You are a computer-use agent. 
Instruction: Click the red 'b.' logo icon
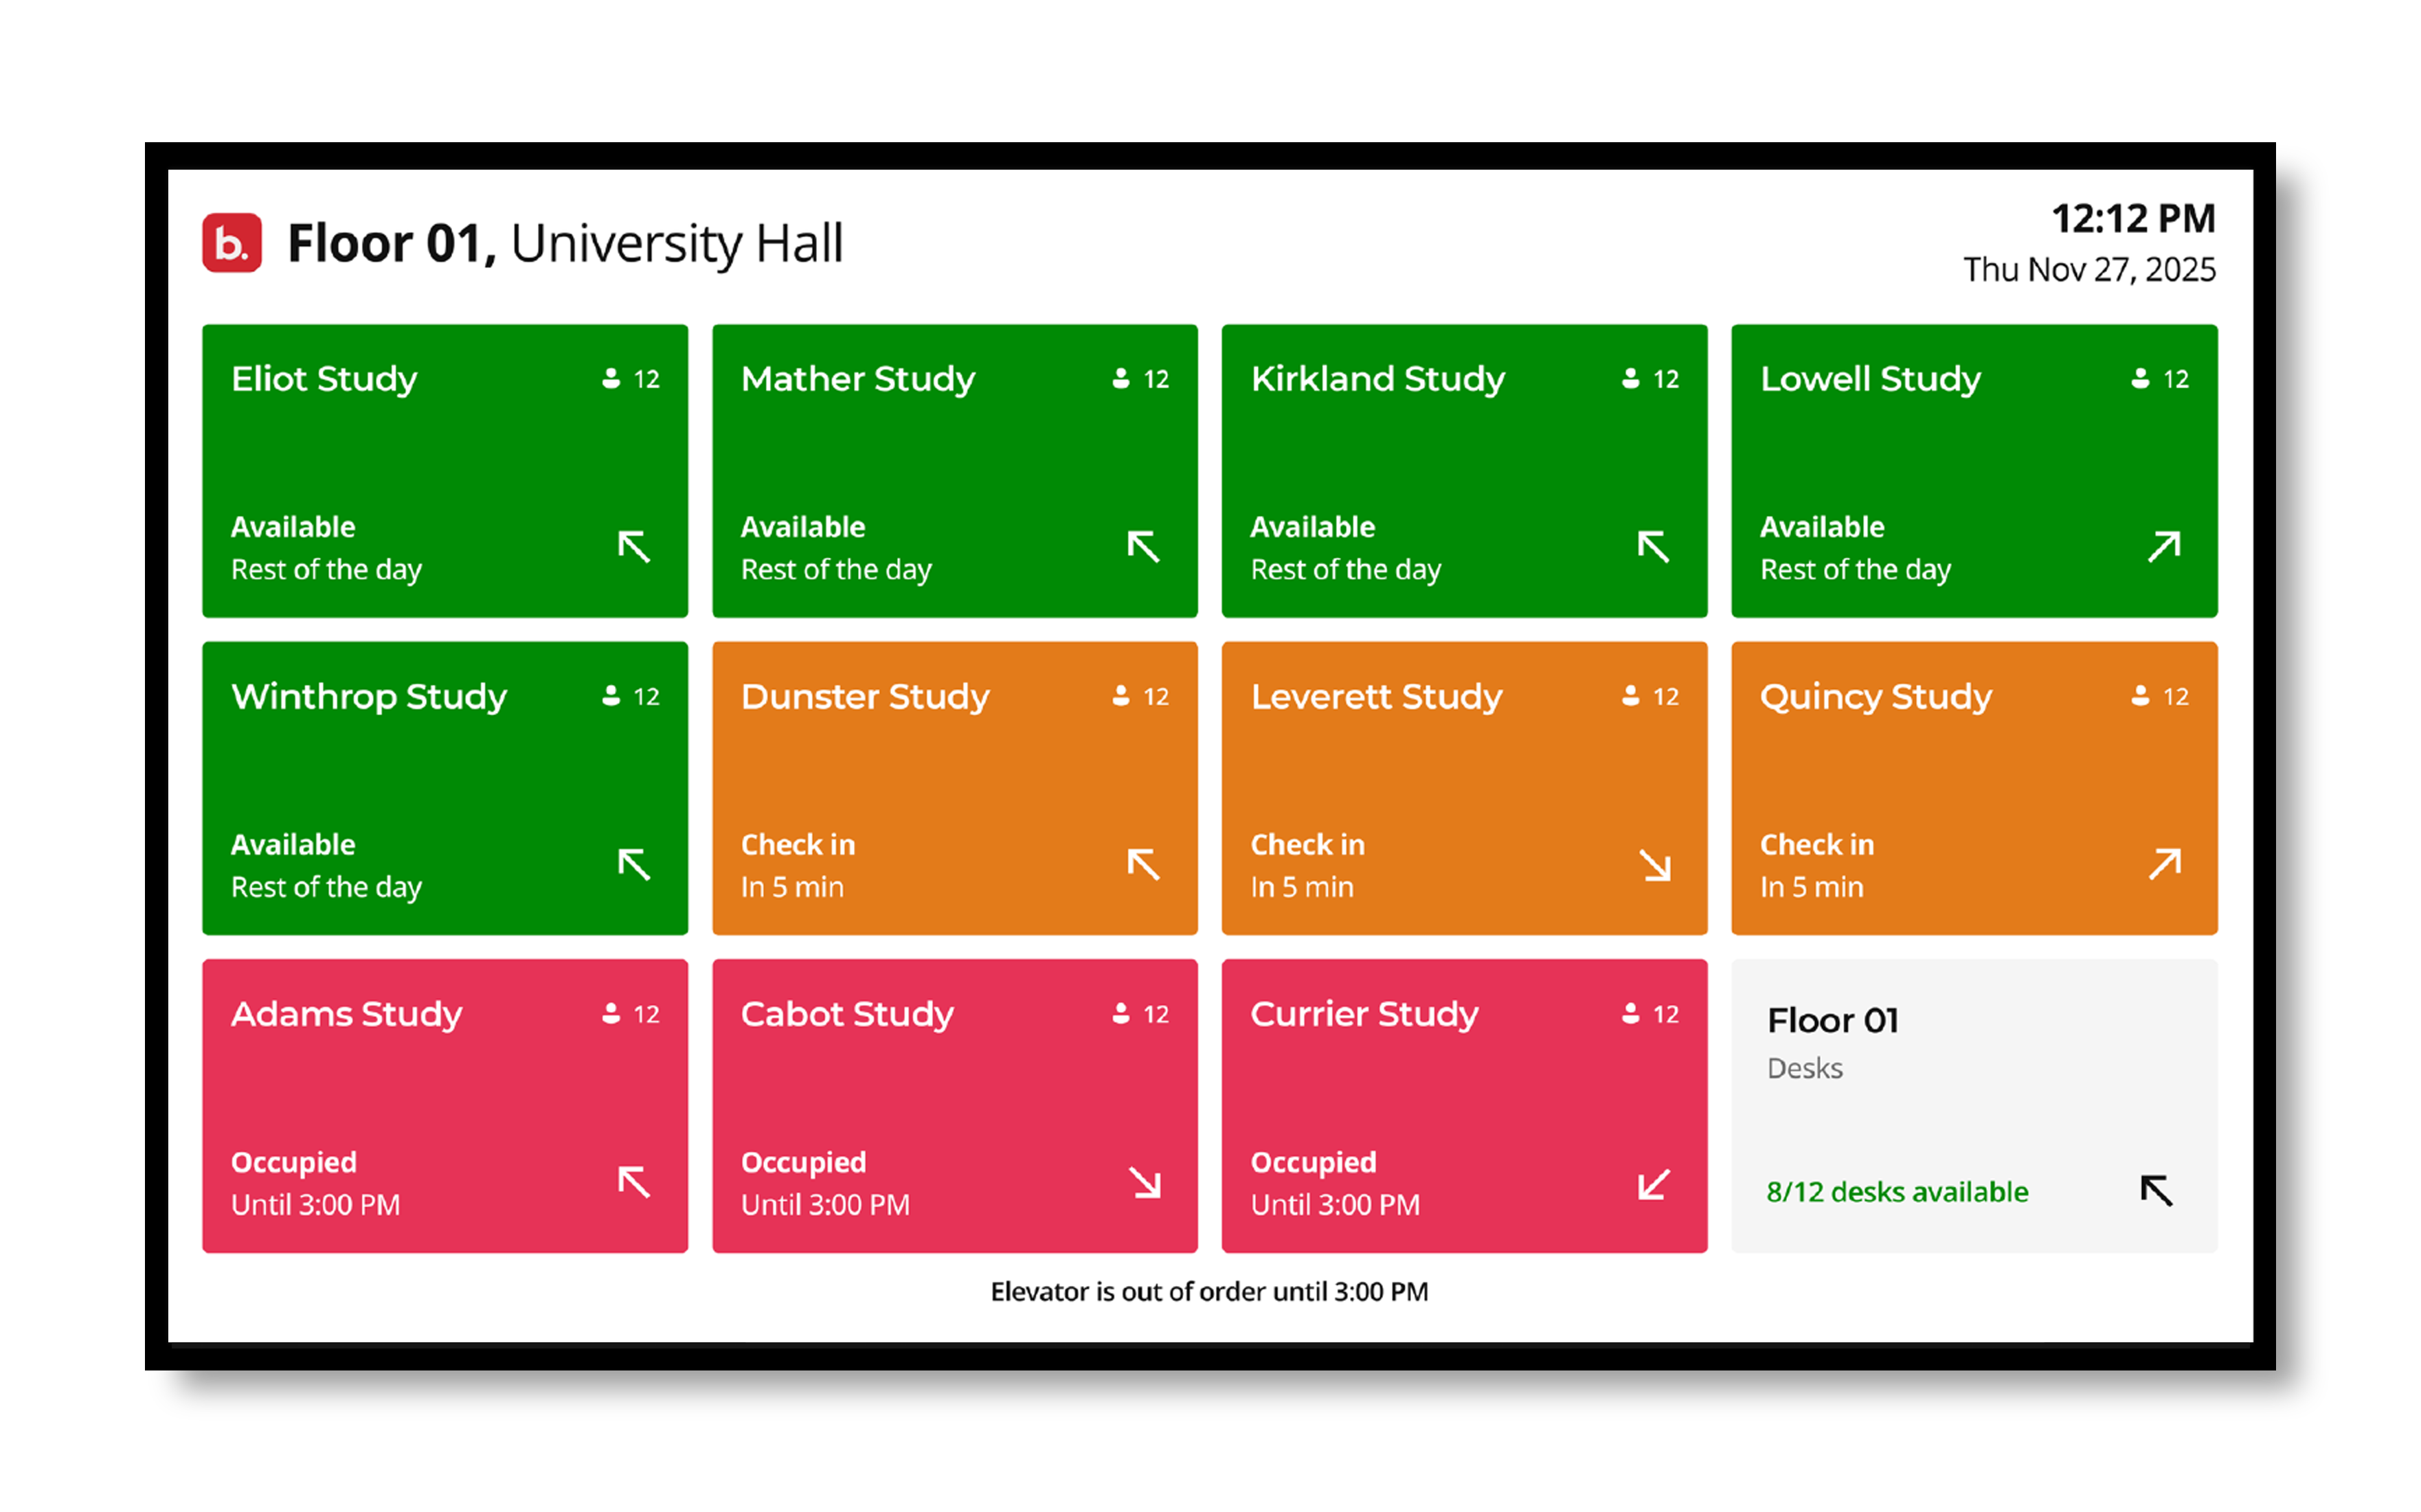(x=231, y=242)
